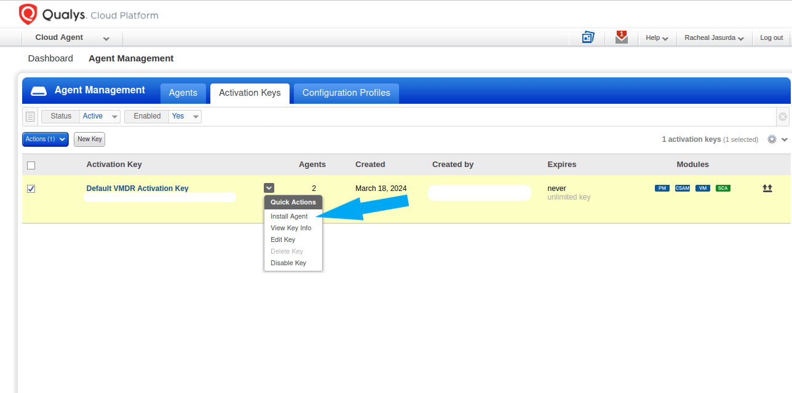Toggle the select-all checkbox in table header
The width and height of the screenshot is (792, 393).
point(31,165)
